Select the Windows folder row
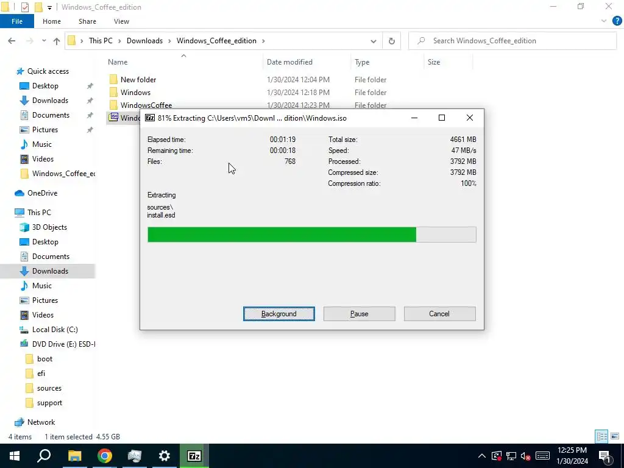The image size is (624, 468). coord(135,93)
